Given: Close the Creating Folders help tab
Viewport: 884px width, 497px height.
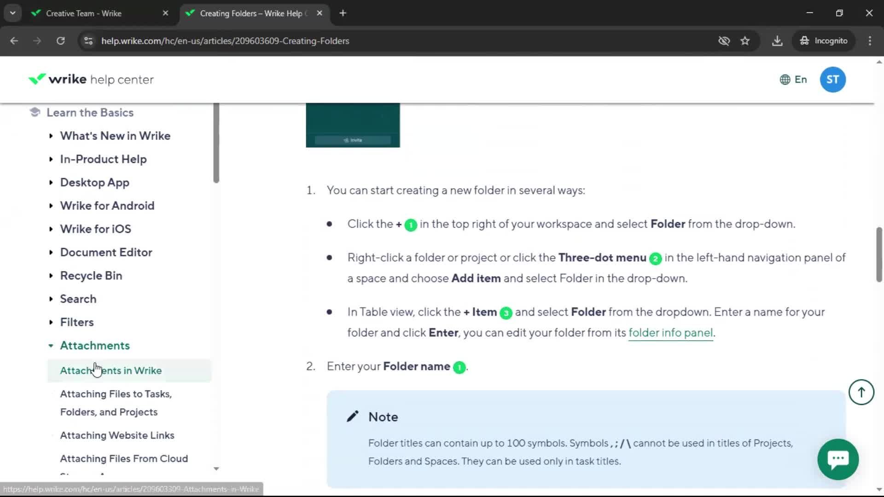Looking at the screenshot, I should [x=320, y=13].
